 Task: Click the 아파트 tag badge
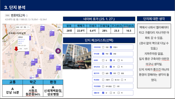(x=7, y=15)
